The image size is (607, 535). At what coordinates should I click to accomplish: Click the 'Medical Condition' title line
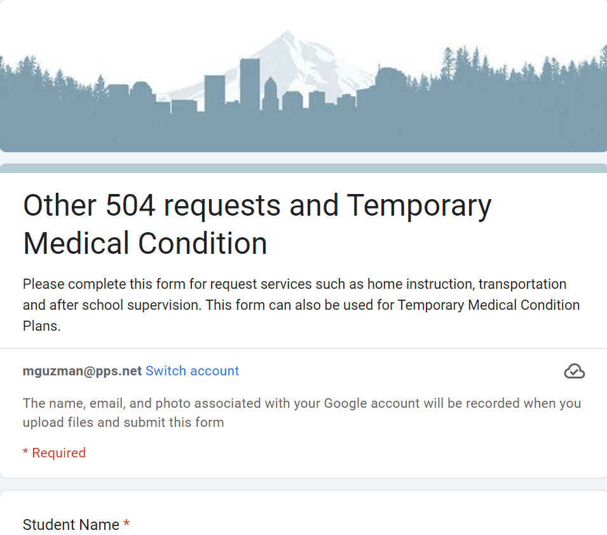tap(145, 243)
